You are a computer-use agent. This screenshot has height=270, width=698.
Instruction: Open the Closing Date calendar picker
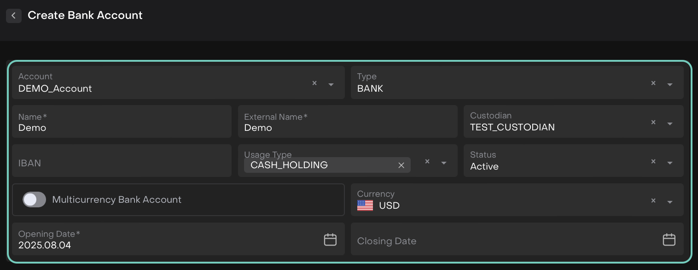pyautogui.click(x=669, y=240)
